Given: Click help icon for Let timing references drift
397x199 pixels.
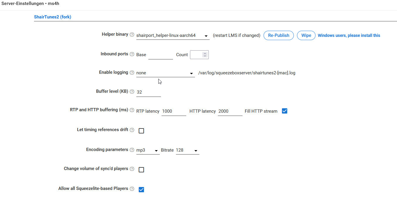Looking at the screenshot, I should (132, 130).
